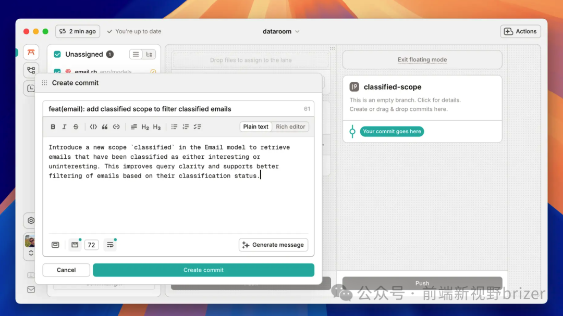
Task: Insert a checklist
Action: [198, 127]
